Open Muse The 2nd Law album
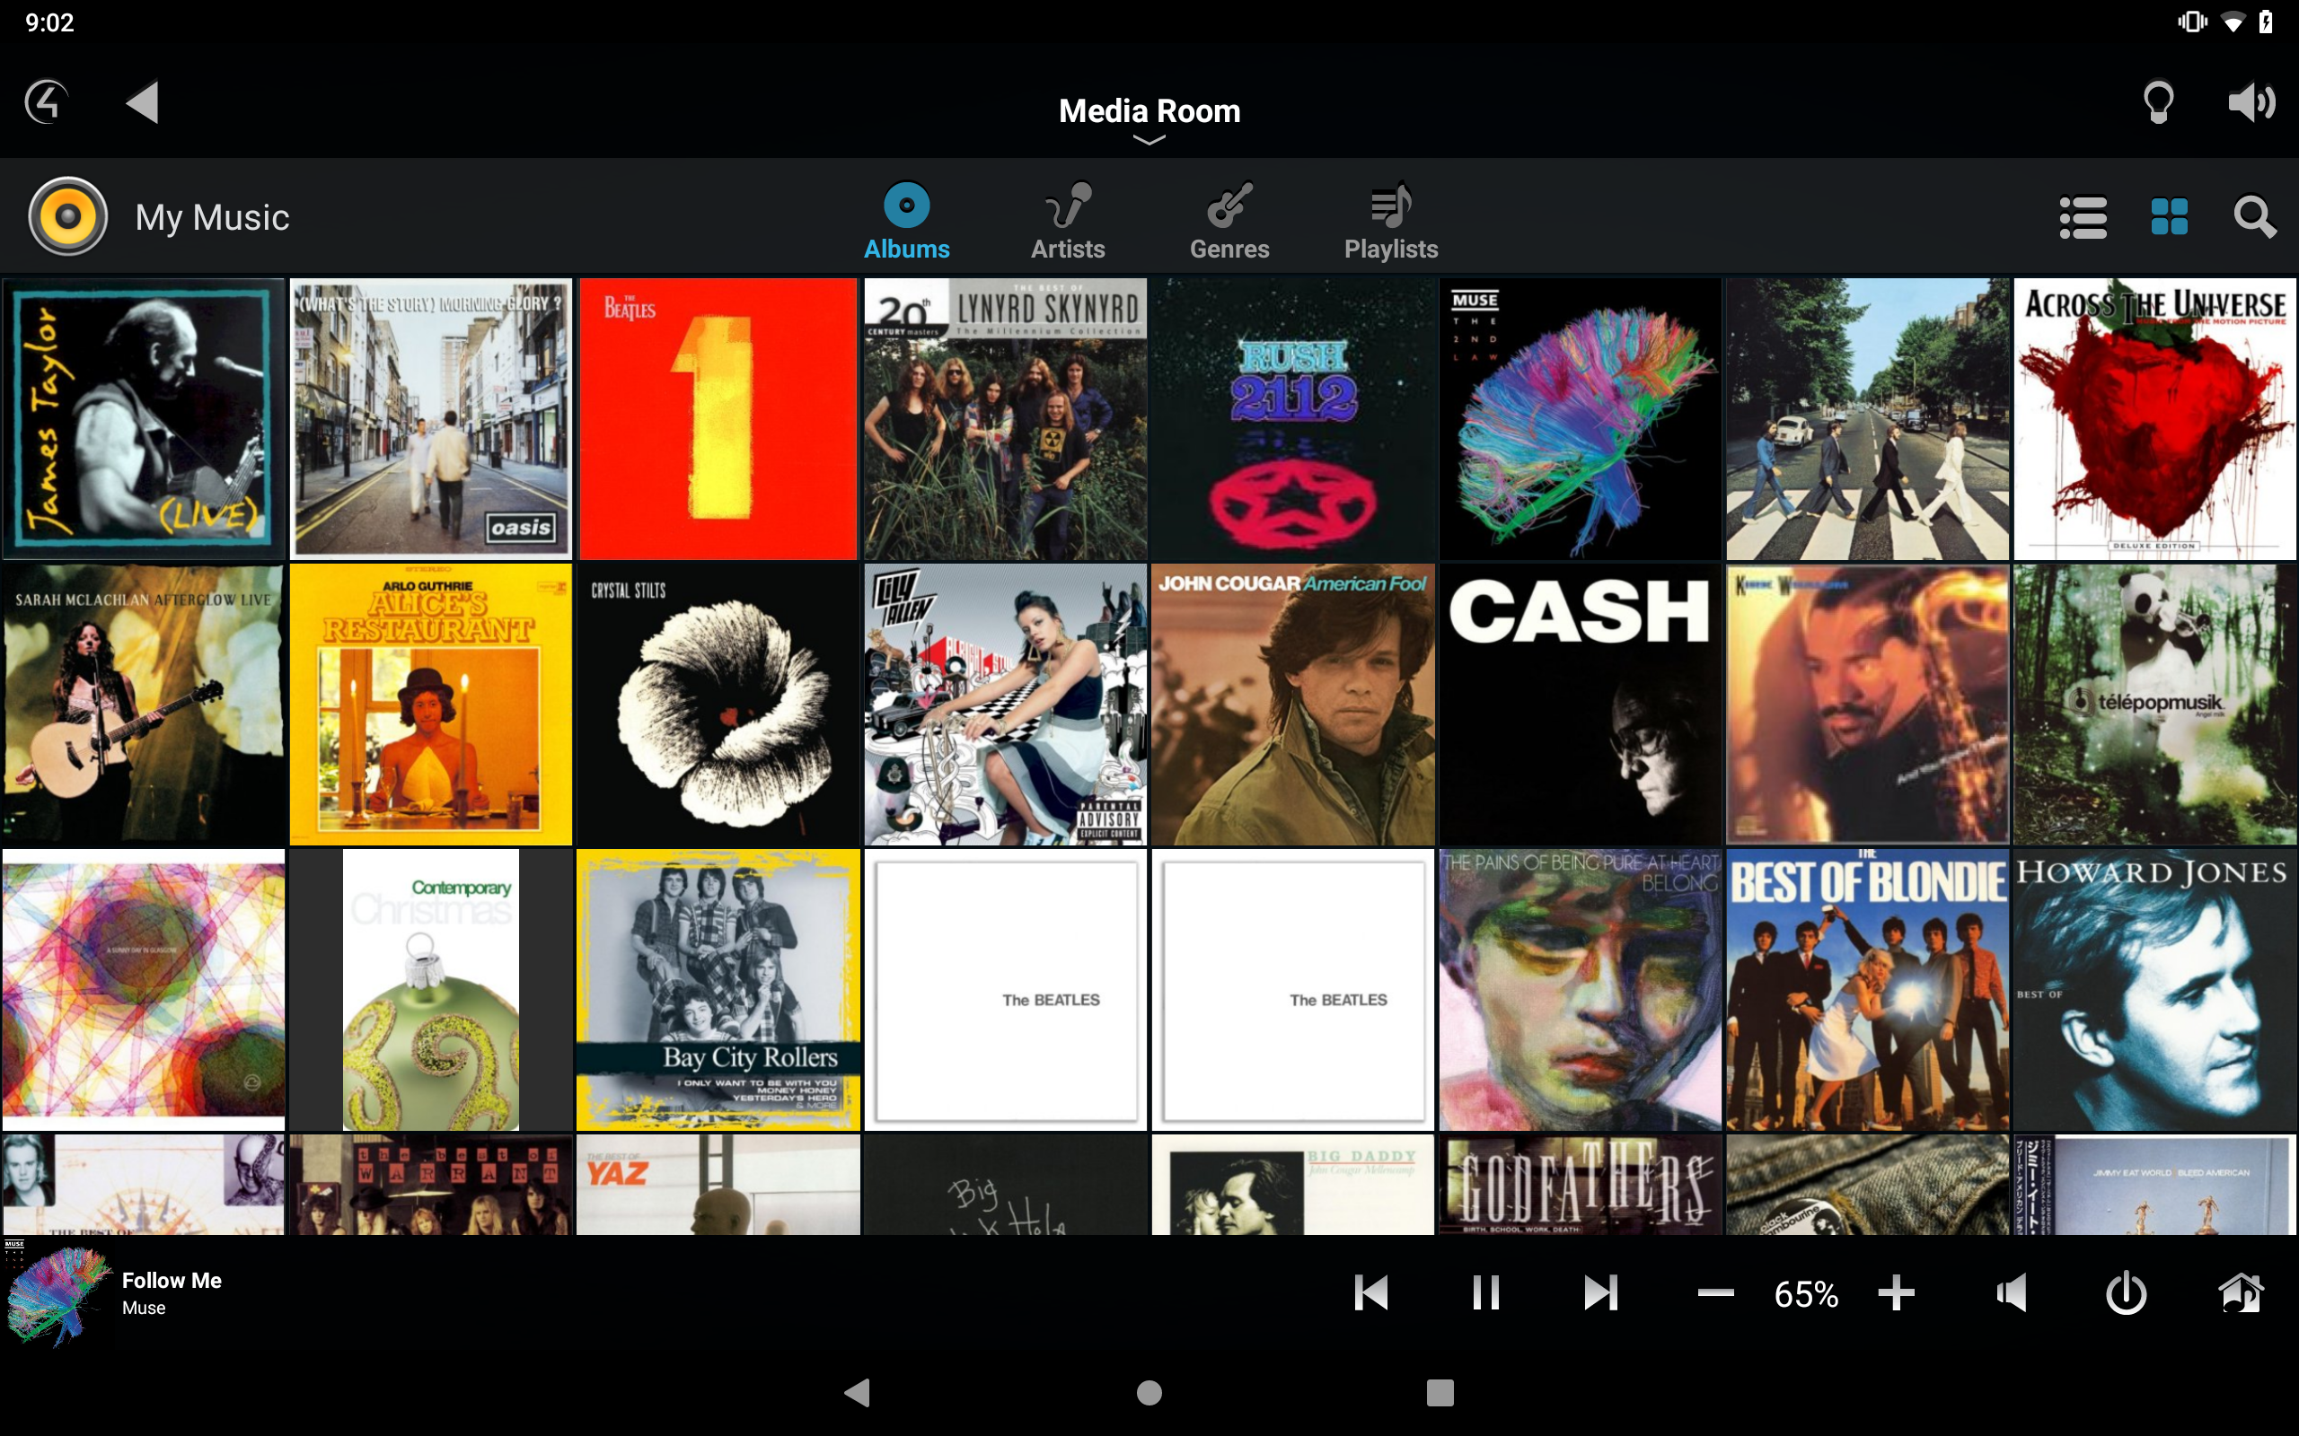Screen dimensions: 2299x1436 [x=1580, y=419]
